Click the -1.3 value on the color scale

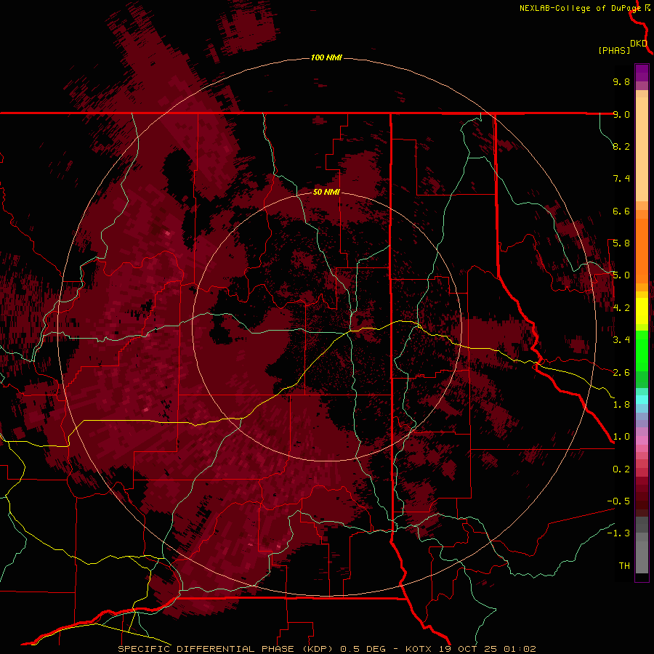(x=618, y=533)
